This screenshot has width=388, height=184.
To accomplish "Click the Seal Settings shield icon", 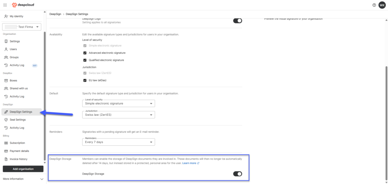I will pyautogui.click(x=6, y=120).
